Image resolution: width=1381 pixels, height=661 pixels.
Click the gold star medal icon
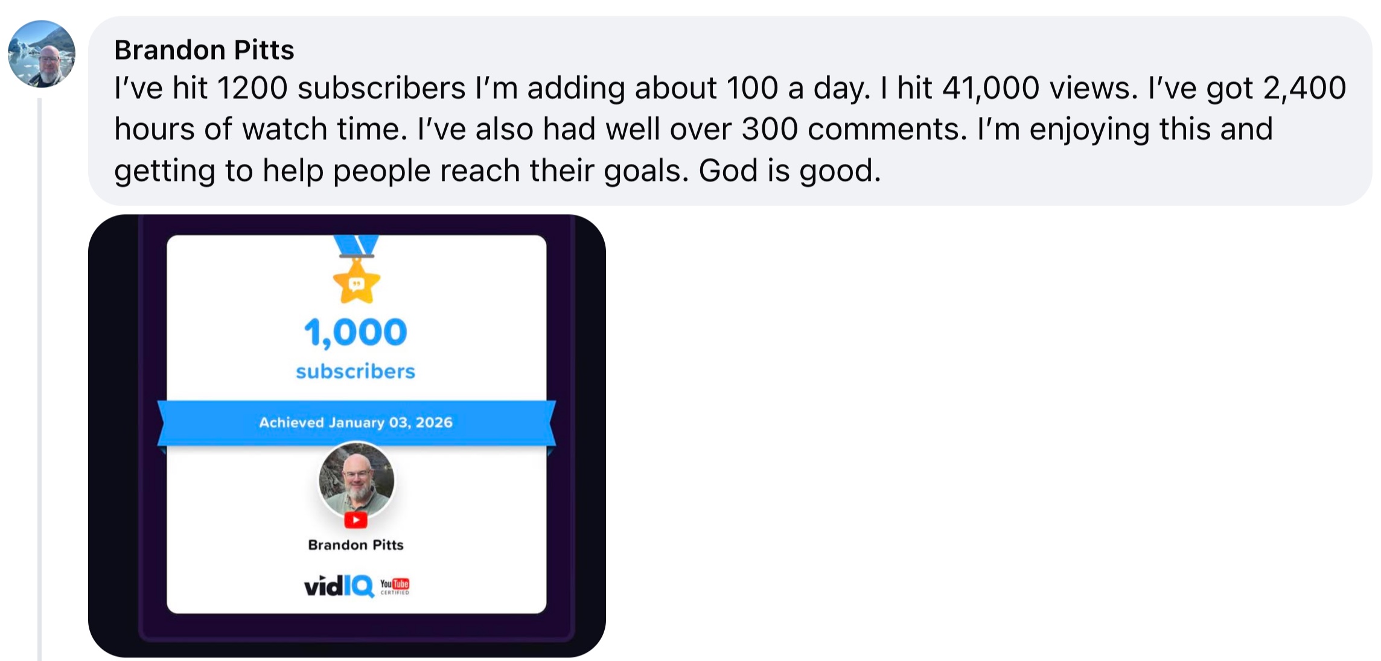coord(357,283)
